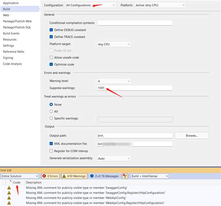221x206 pixels.
Task: Open the Platform target dropdown
Action: [x=114, y=44]
